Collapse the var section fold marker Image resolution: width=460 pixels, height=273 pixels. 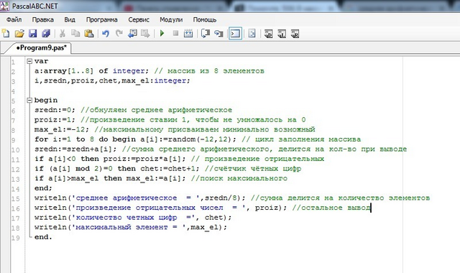coord(29,61)
